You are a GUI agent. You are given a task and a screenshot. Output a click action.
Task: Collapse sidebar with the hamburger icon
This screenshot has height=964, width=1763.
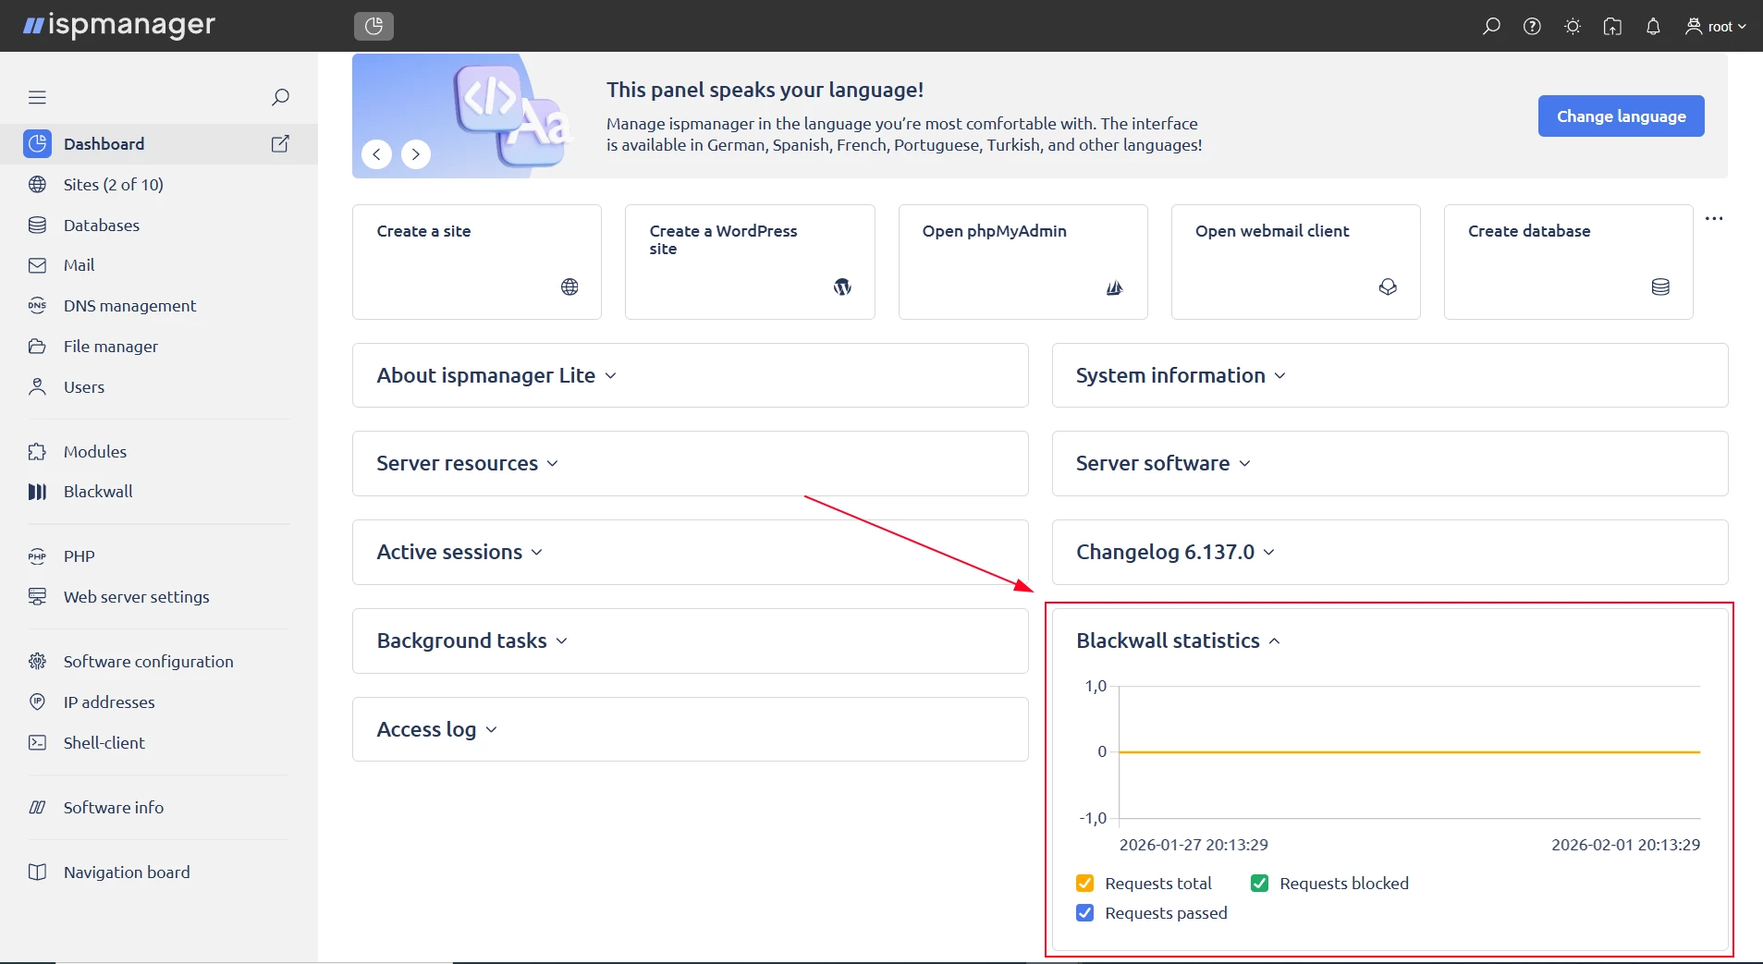click(37, 98)
